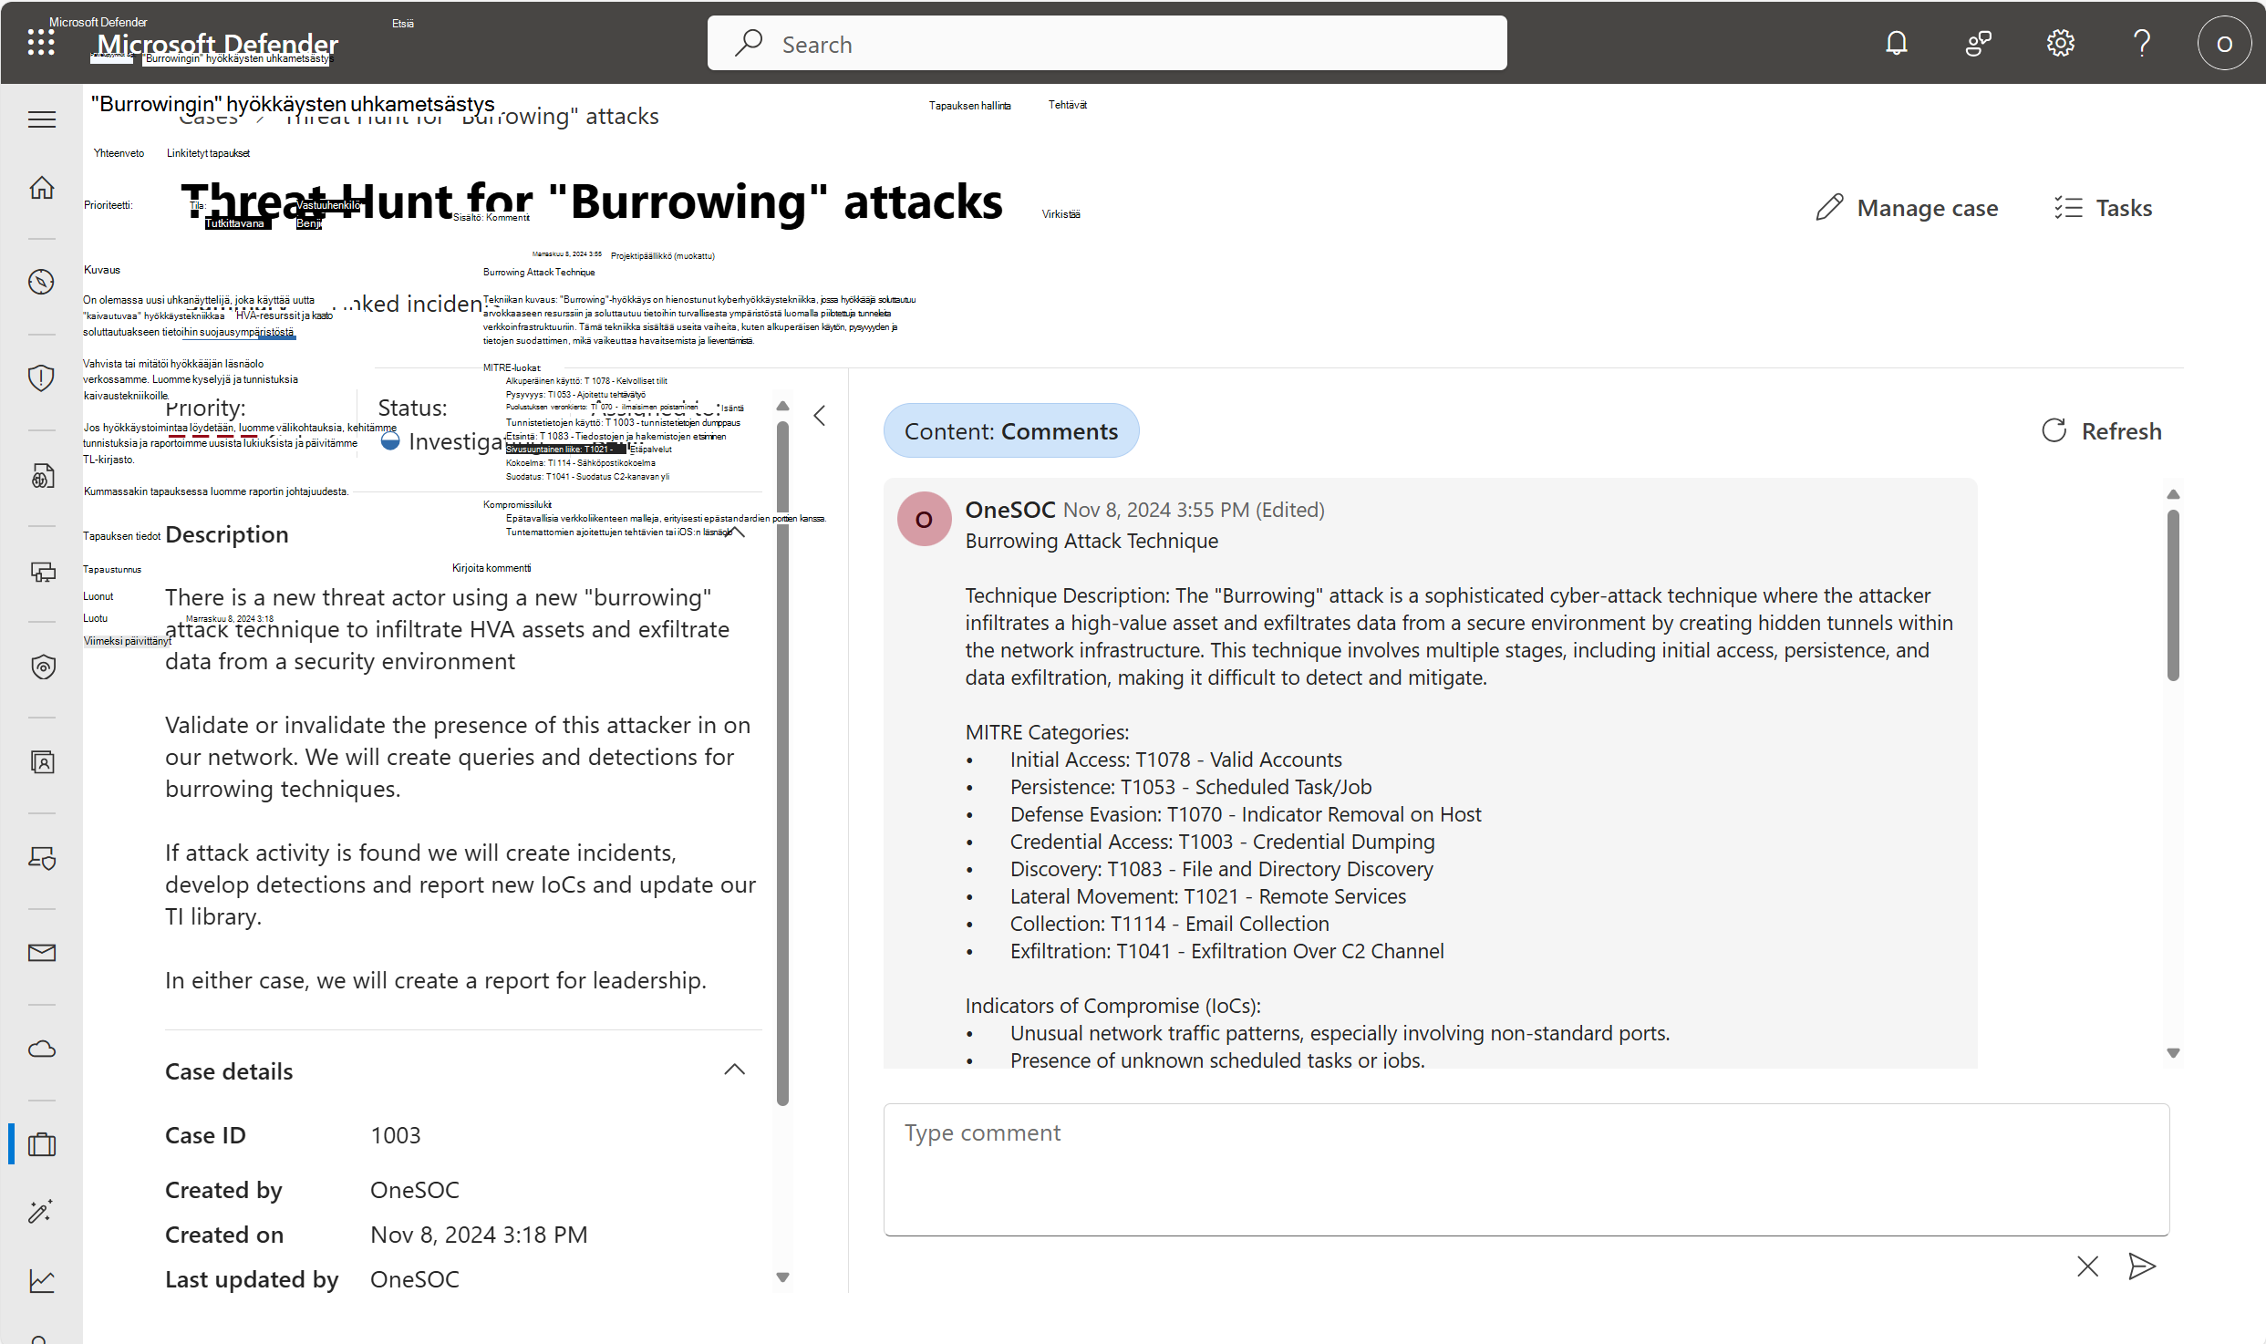
Task: Open the Tasks panel button
Action: pyautogui.click(x=2103, y=208)
